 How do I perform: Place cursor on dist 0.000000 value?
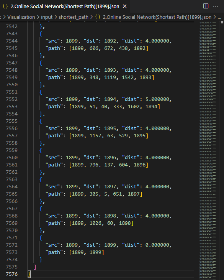tap(157, 245)
